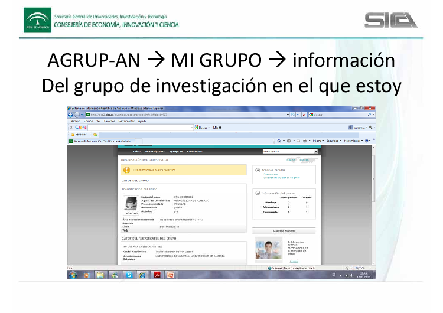Expand the group selector dropdown in the header
This screenshot has height=313, width=443.
[315, 152]
